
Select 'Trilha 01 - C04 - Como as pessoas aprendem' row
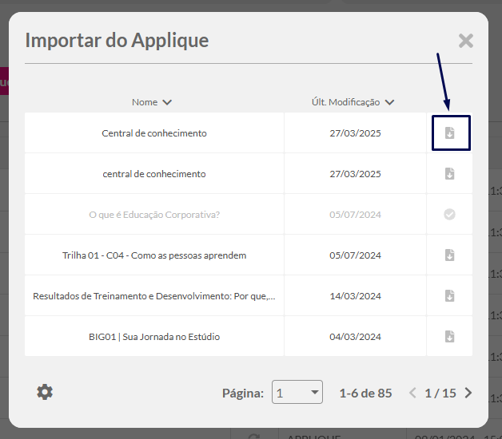coord(154,255)
